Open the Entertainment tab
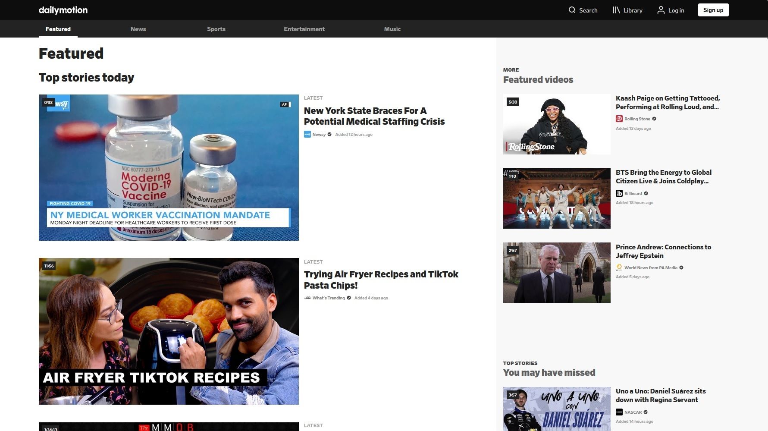The image size is (768, 431). (304, 29)
